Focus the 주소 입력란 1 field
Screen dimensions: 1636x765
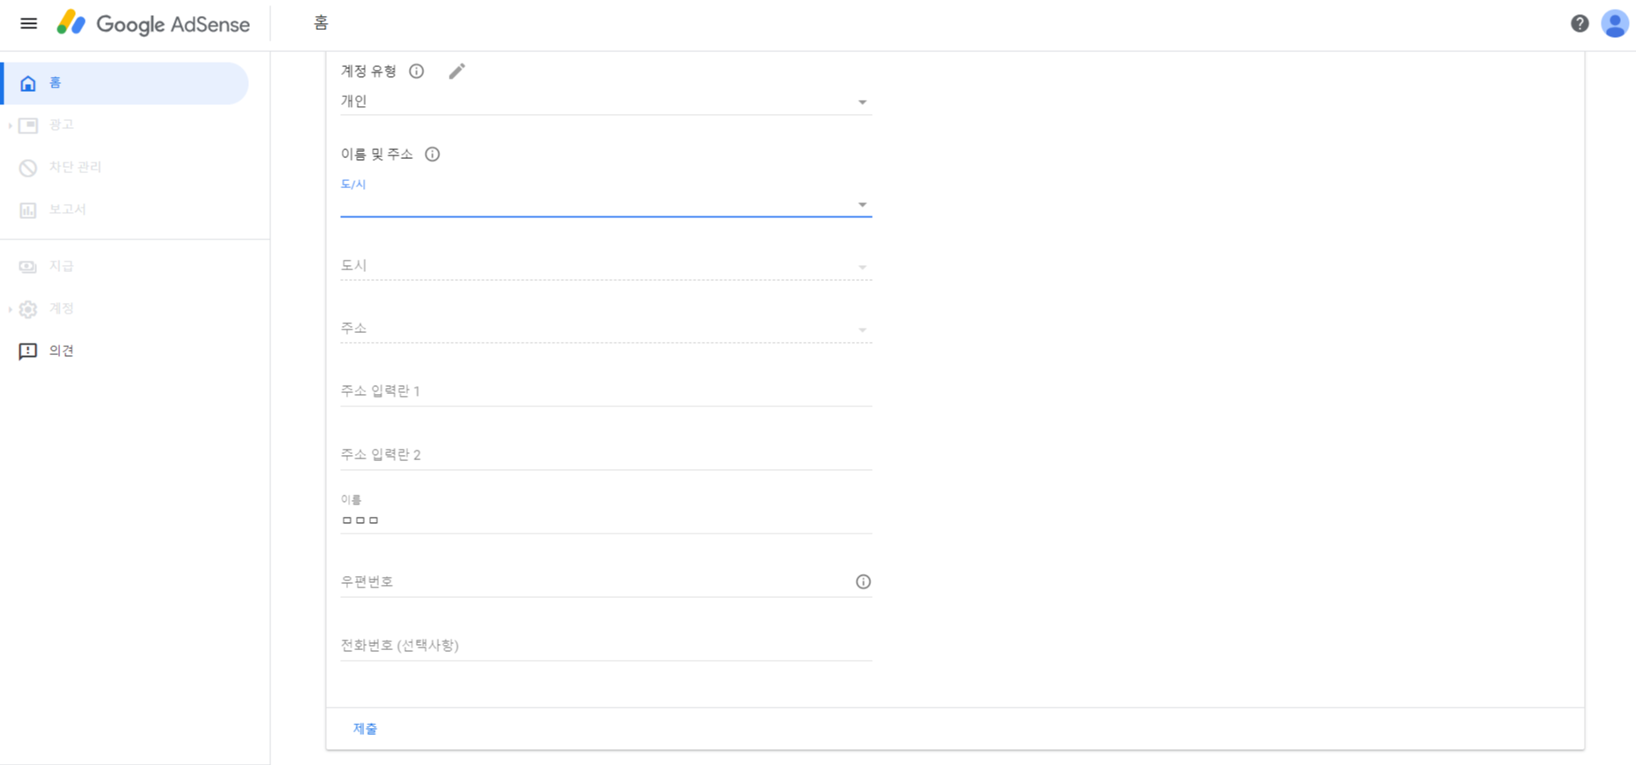(x=606, y=391)
